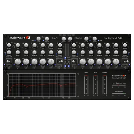
Task: Toggle Link square beside Left 26 Hz knob
Action: point(6,54)
